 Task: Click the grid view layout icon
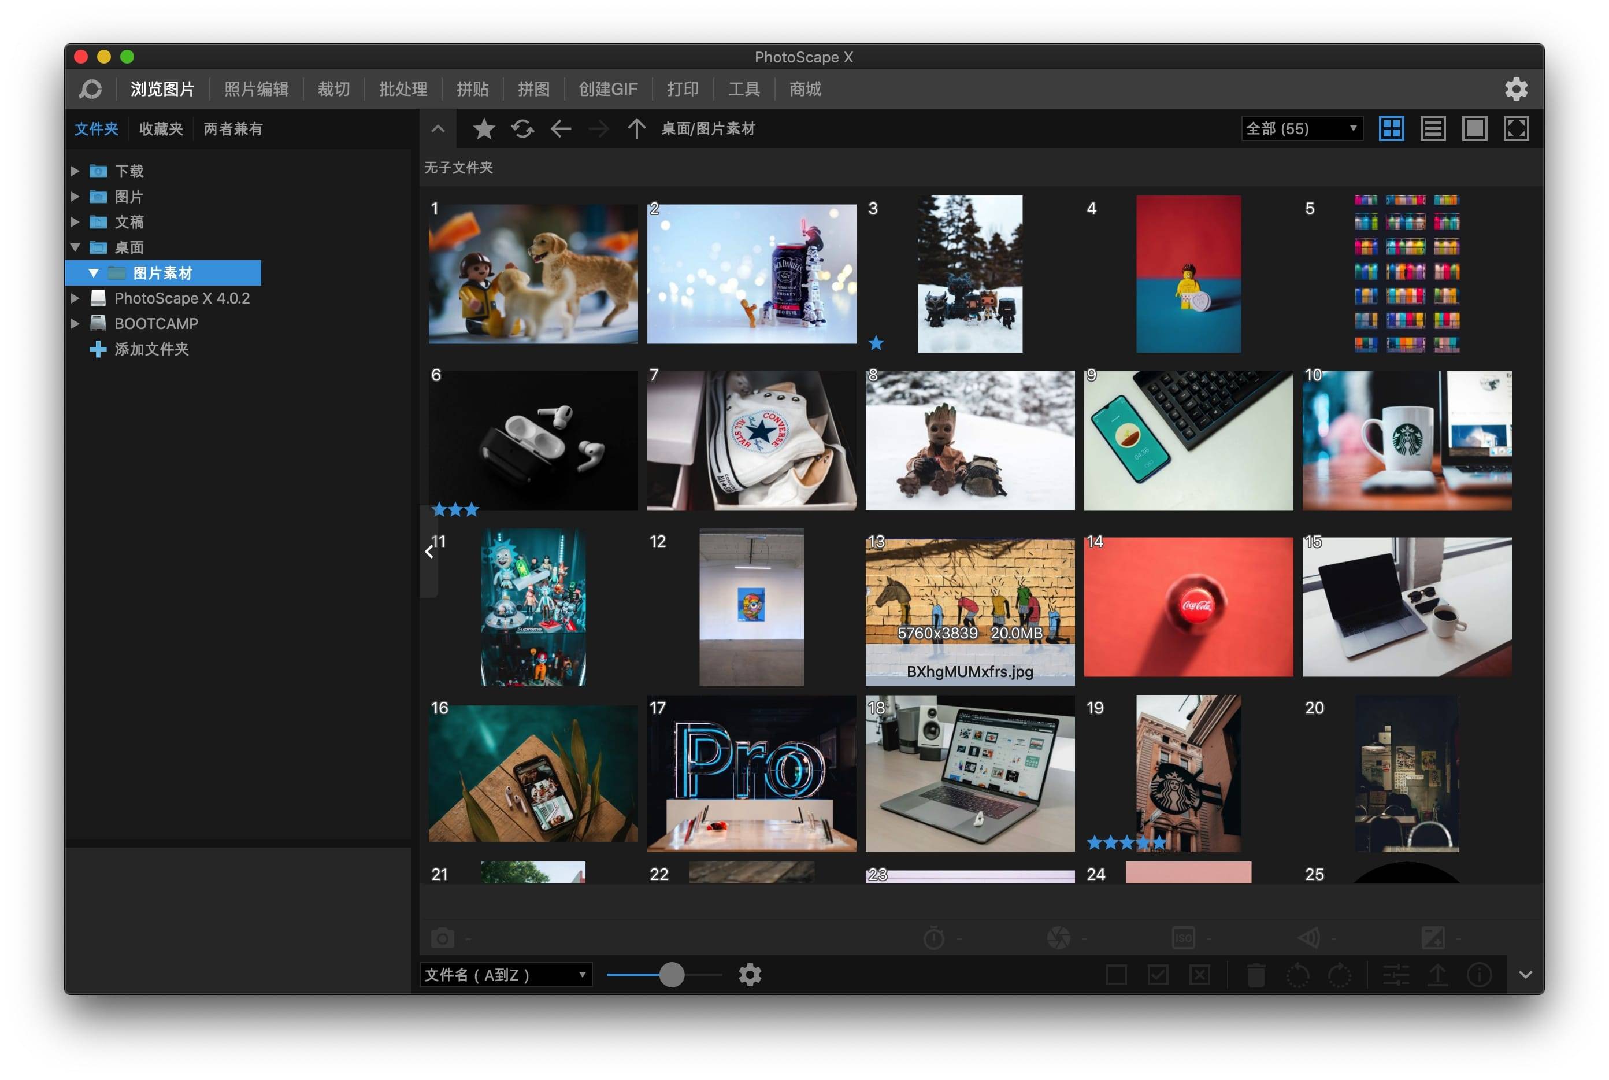click(x=1391, y=129)
